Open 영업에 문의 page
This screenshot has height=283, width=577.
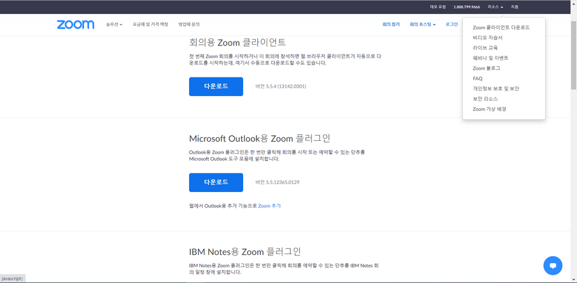188,24
